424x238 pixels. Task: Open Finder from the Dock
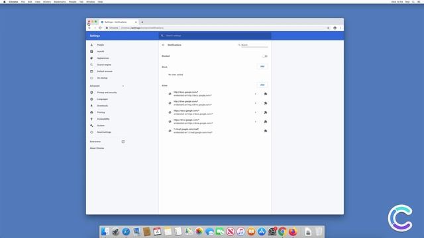105,232
